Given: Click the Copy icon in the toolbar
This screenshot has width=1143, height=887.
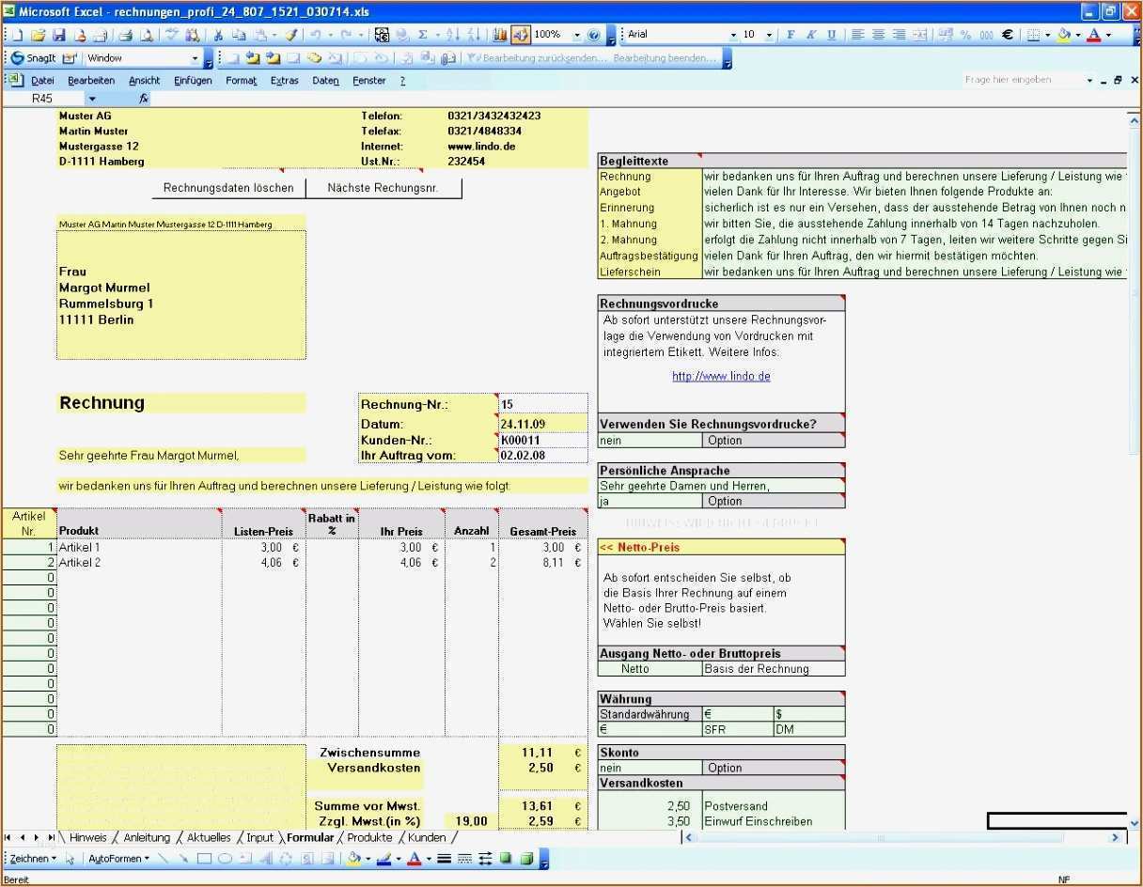Looking at the screenshot, I should coord(239,35).
